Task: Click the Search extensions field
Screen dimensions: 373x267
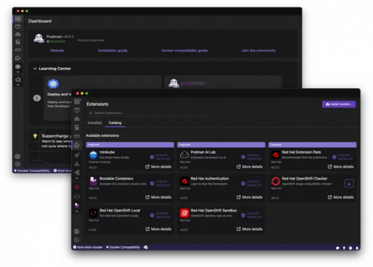Action: coord(148,113)
